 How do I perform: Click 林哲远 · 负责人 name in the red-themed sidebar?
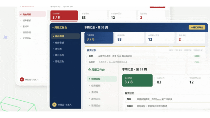[31, 80]
